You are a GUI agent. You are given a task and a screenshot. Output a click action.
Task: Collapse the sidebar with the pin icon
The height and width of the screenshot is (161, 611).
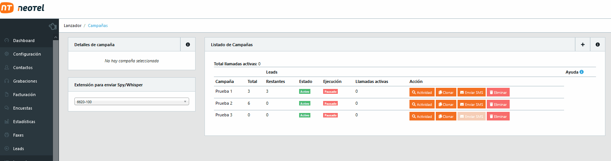[x=53, y=26]
